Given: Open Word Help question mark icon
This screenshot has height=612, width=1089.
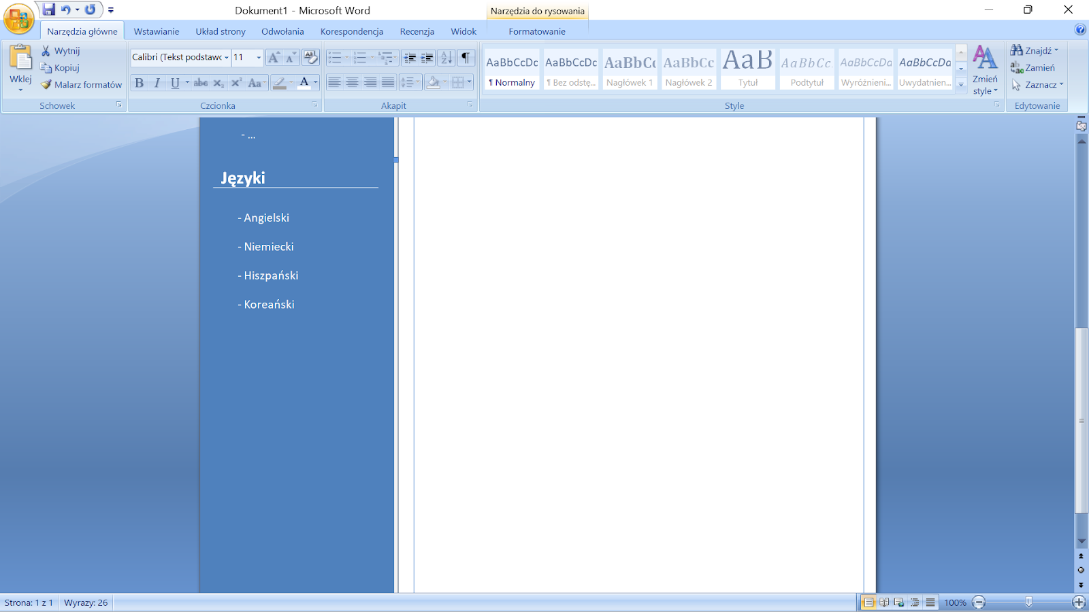Looking at the screenshot, I should pos(1080,29).
